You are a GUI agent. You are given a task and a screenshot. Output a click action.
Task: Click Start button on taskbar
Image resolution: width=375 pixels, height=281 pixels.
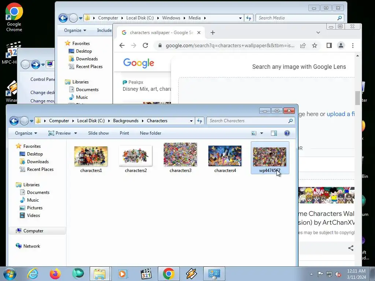pos(10,274)
